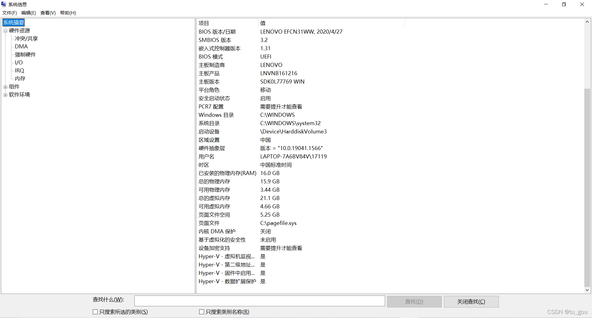
Task: Enable 只搜索所选的类别(S) checkbox
Action: click(x=95, y=312)
